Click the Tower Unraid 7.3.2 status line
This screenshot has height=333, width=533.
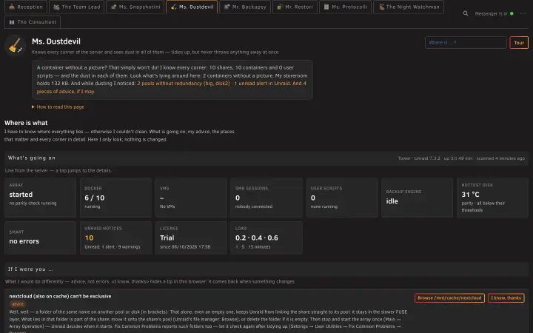coord(462,158)
